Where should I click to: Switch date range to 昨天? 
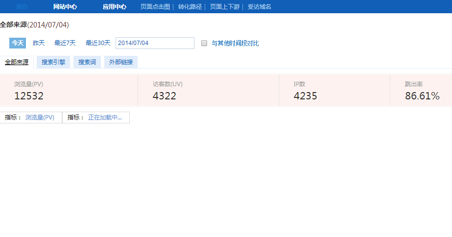(39, 43)
